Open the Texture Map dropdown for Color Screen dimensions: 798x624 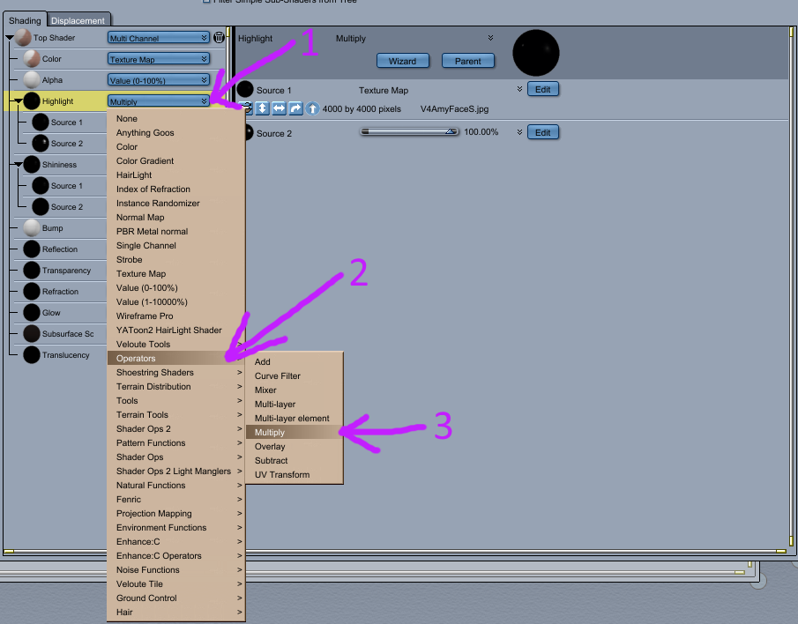coord(158,59)
